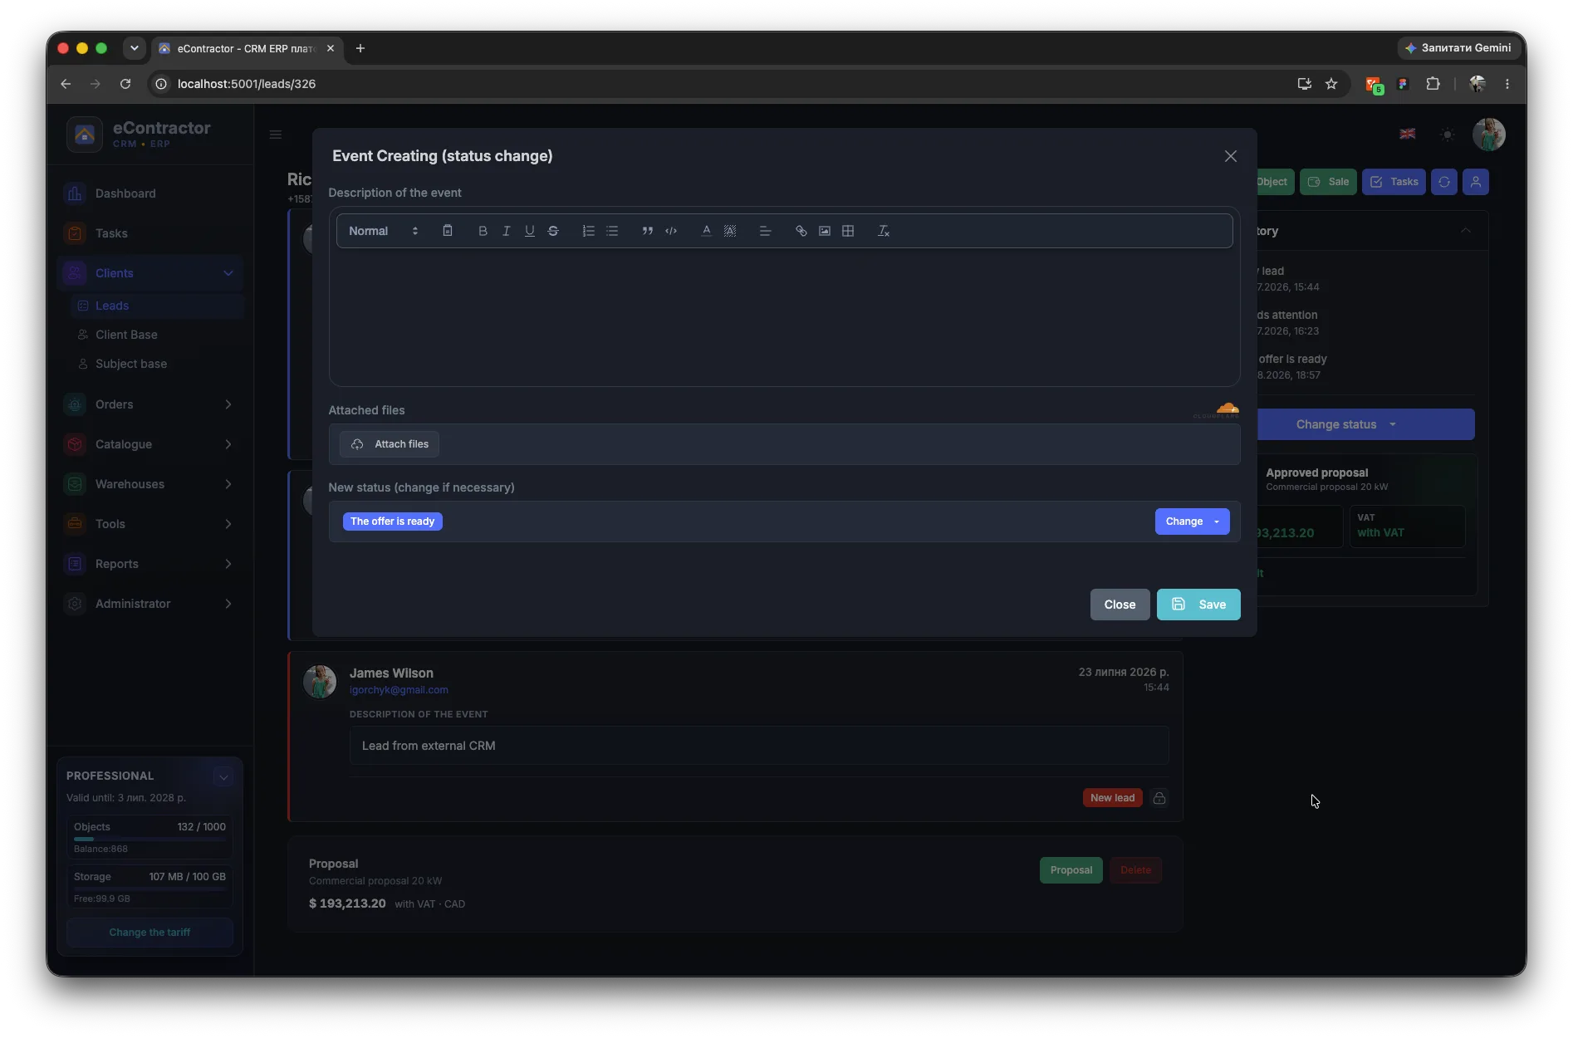Image resolution: width=1573 pixels, height=1038 pixels.
Task: Open the text color picker
Action: point(706,231)
